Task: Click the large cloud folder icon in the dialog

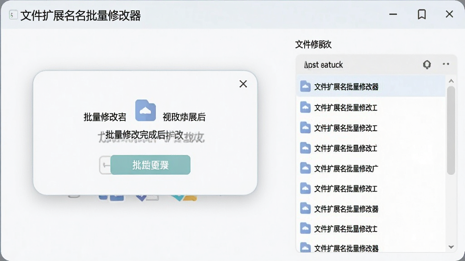Action: coord(145,111)
